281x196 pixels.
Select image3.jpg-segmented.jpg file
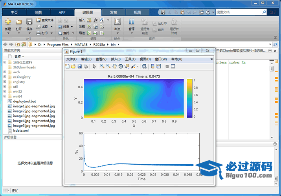pos(34,116)
